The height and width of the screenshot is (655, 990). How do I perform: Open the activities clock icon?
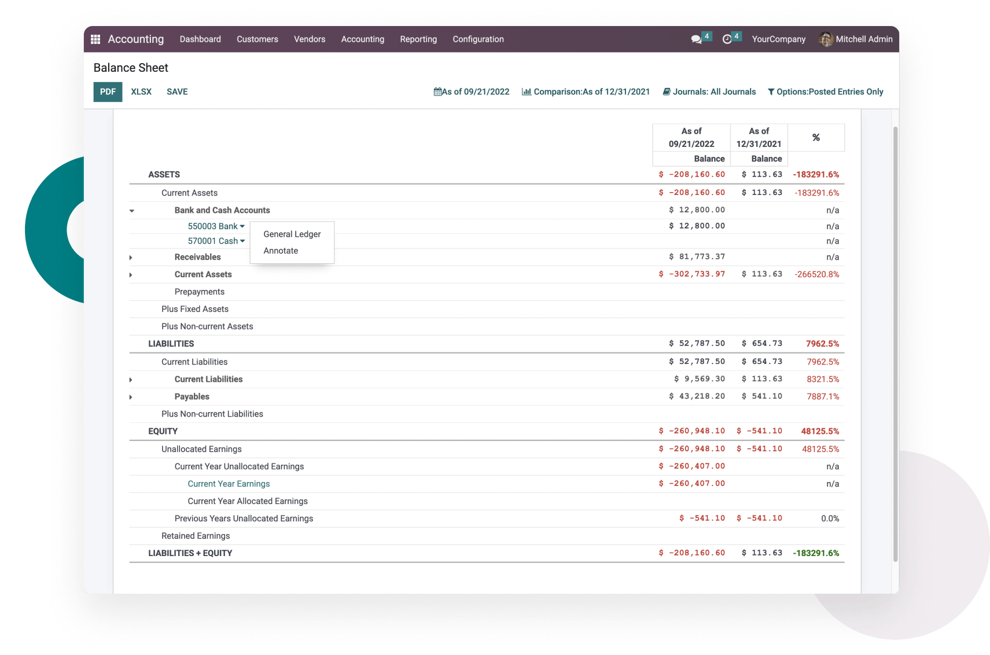coord(727,39)
